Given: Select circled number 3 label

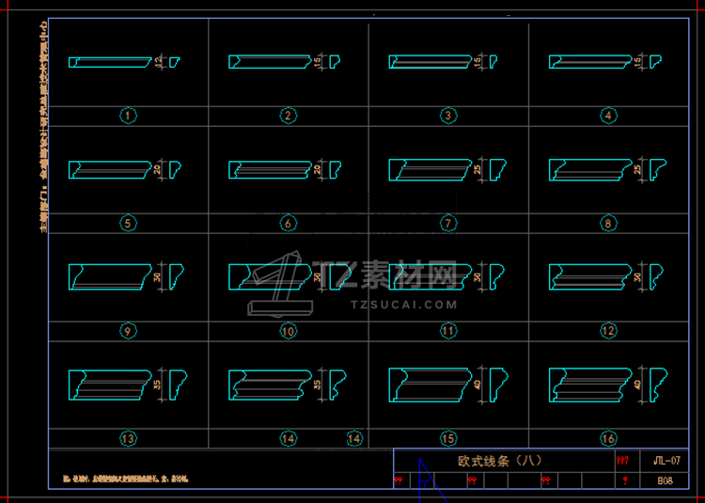Looking at the screenshot, I should tap(447, 116).
